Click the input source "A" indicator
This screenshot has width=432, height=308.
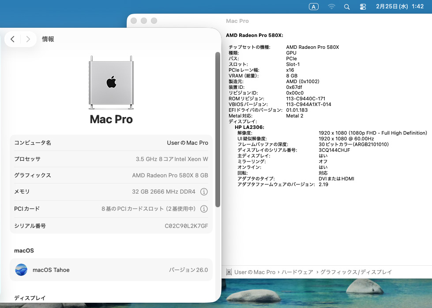(x=313, y=7)
